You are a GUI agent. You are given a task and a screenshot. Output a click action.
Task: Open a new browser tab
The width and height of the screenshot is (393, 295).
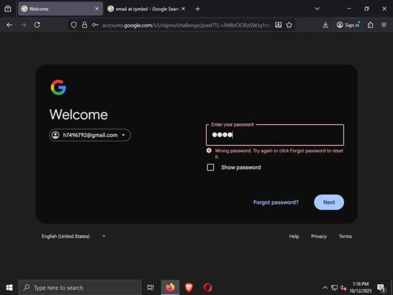[198, 9]
